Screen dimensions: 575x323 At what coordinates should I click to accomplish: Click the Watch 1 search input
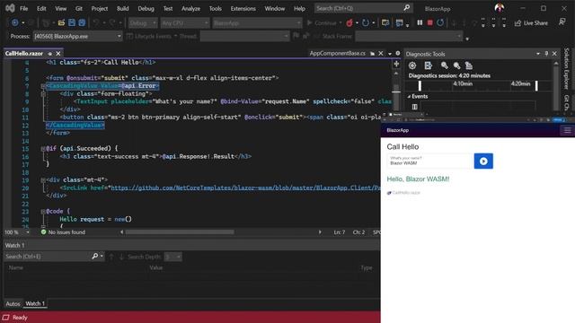coord(47,257)
